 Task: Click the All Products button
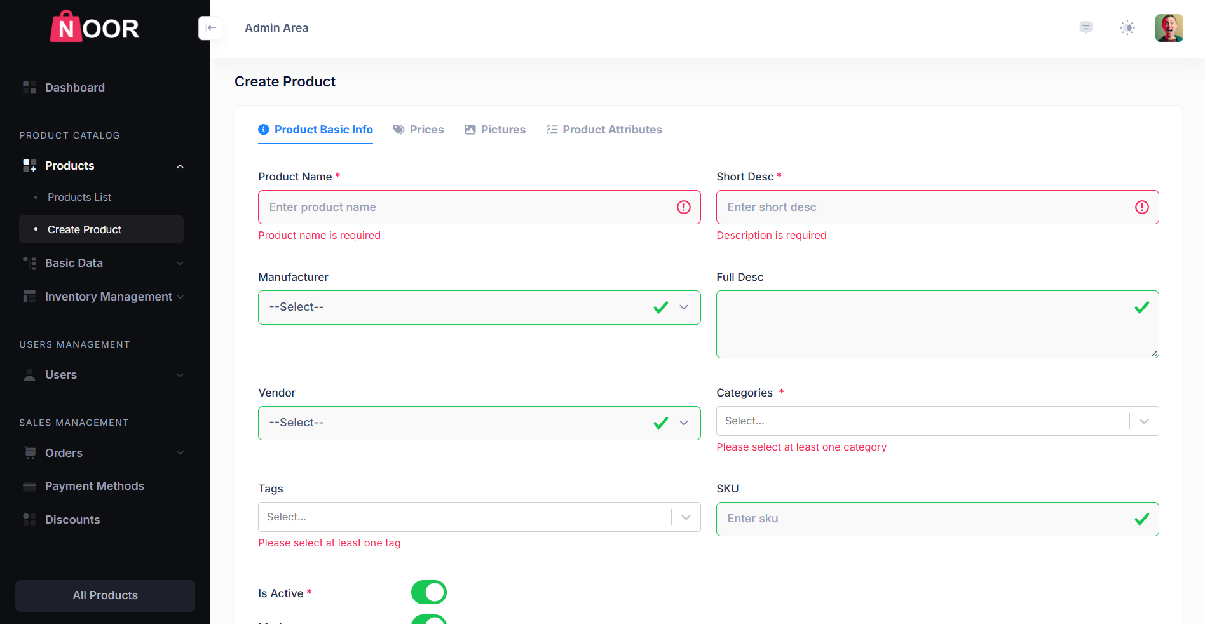coord(105,595)
